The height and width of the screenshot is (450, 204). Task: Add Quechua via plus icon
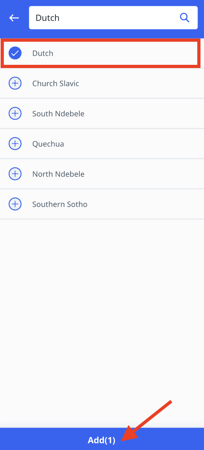point(15,144)
